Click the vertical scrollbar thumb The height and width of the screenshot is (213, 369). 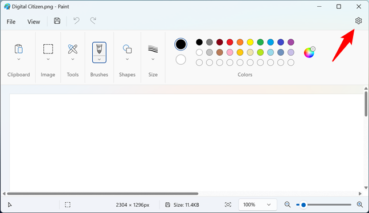click(x=366, y=103)
